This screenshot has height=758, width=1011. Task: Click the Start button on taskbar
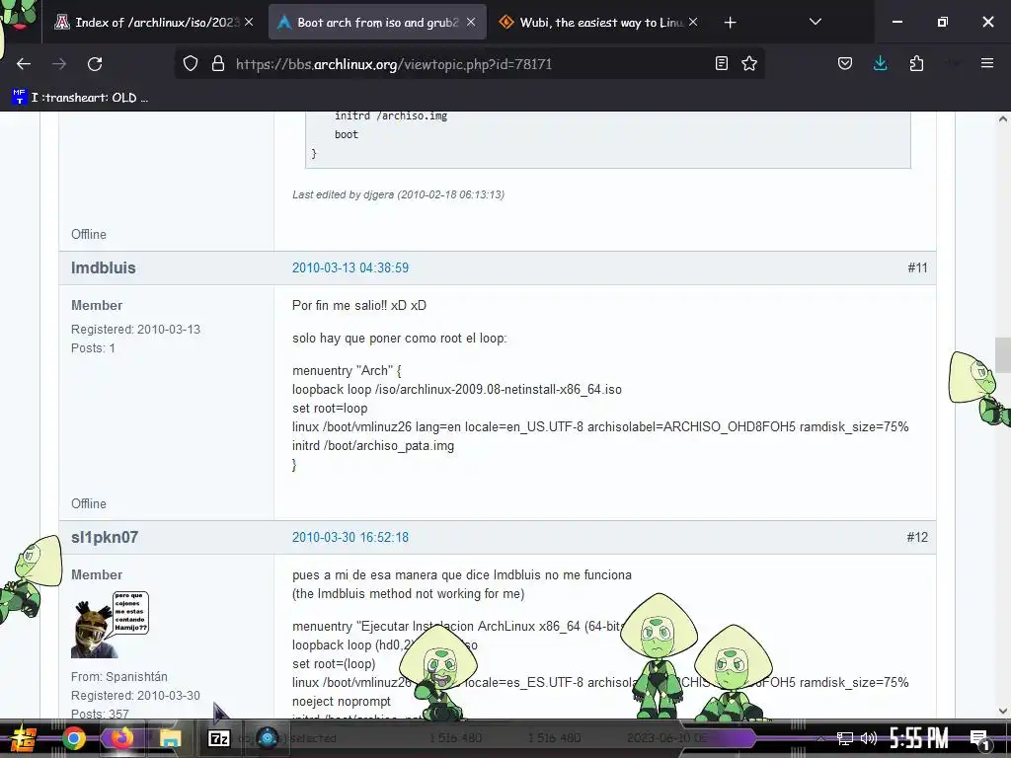pos(23,738)
